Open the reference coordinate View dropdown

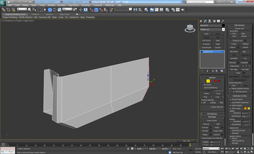(67, 9)
